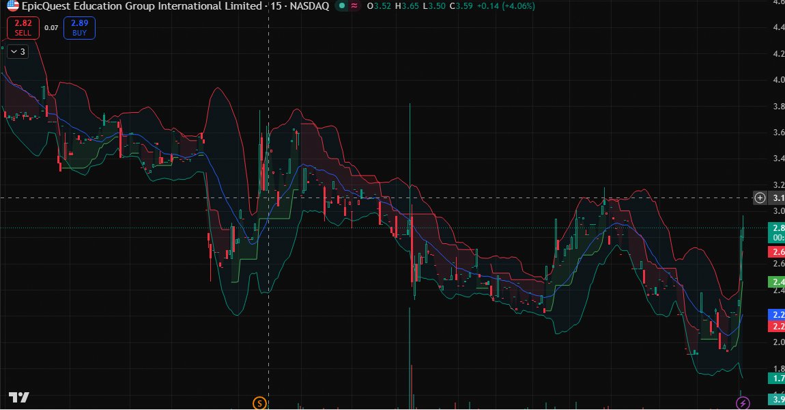Click the high value H3.65
785x410 pixels.
coord(407,6)
